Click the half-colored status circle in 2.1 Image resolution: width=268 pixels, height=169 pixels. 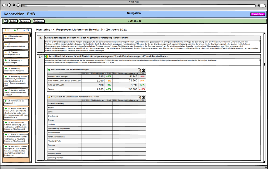click(46, 57)
